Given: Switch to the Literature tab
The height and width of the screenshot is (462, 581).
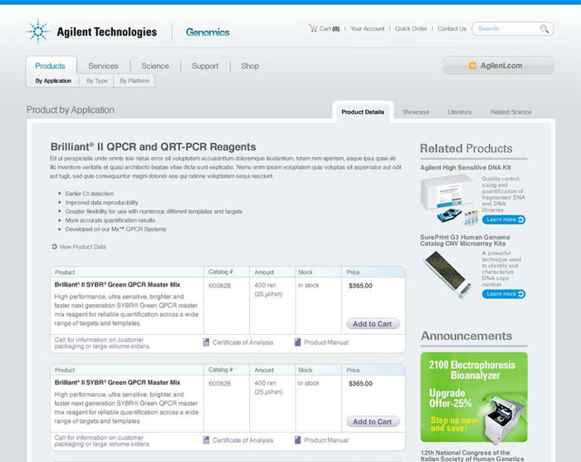Looking at the screenshot, I should click(460, 111).
